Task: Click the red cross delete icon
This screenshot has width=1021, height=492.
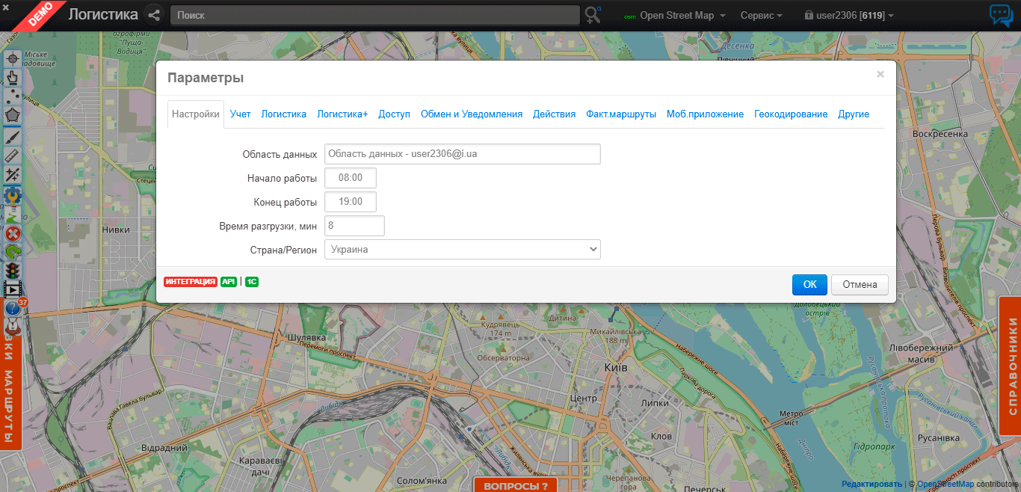Action: point(13,233)
